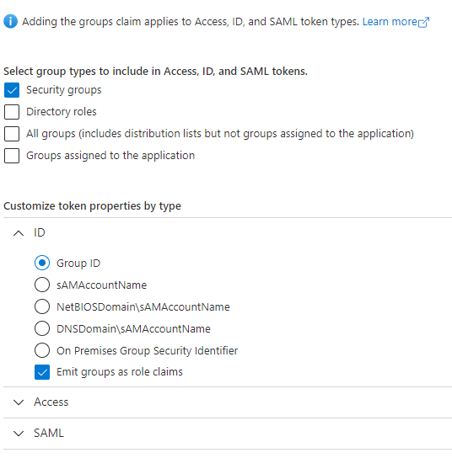452x458 pixels.
Task: Select On Premises Group Security Identifier
Action: pyautogui.click(x=42, y=350)
